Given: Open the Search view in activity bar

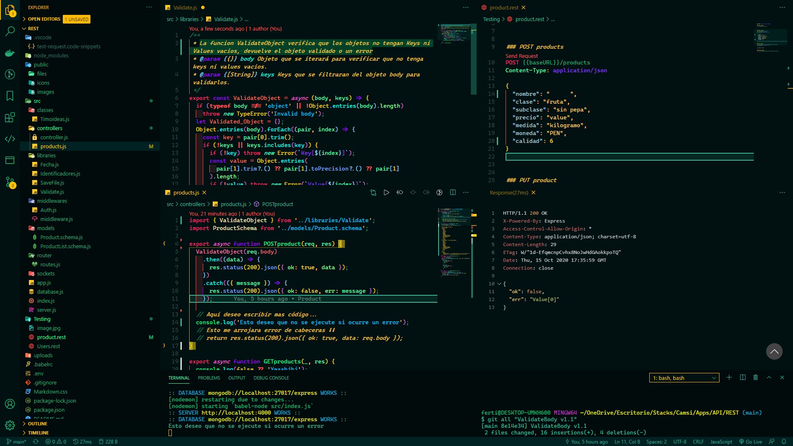Looking at the screenshot, I should (10, 31).
